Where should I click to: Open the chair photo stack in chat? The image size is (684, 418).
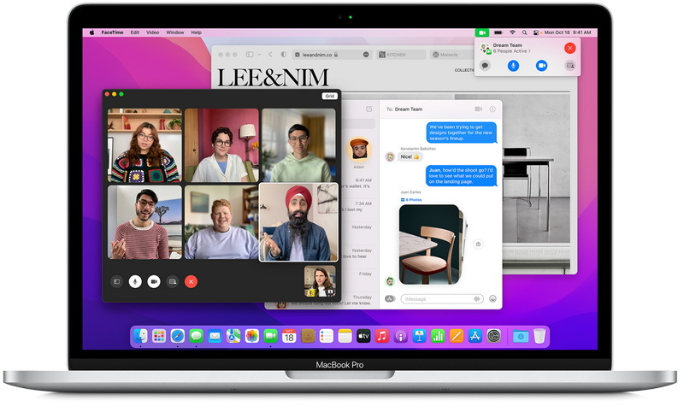coord(430,243)
